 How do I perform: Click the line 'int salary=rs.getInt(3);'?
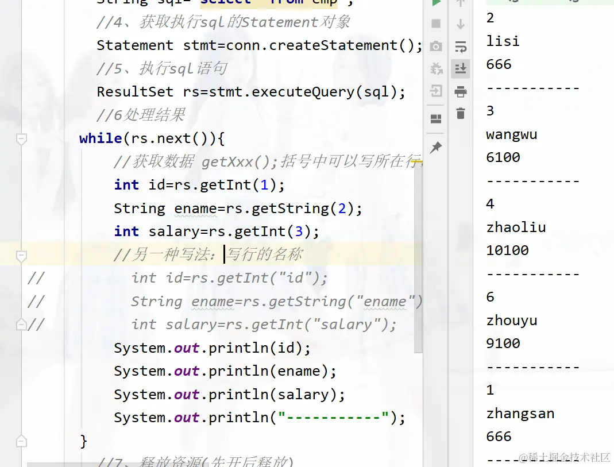pos(217,231)
